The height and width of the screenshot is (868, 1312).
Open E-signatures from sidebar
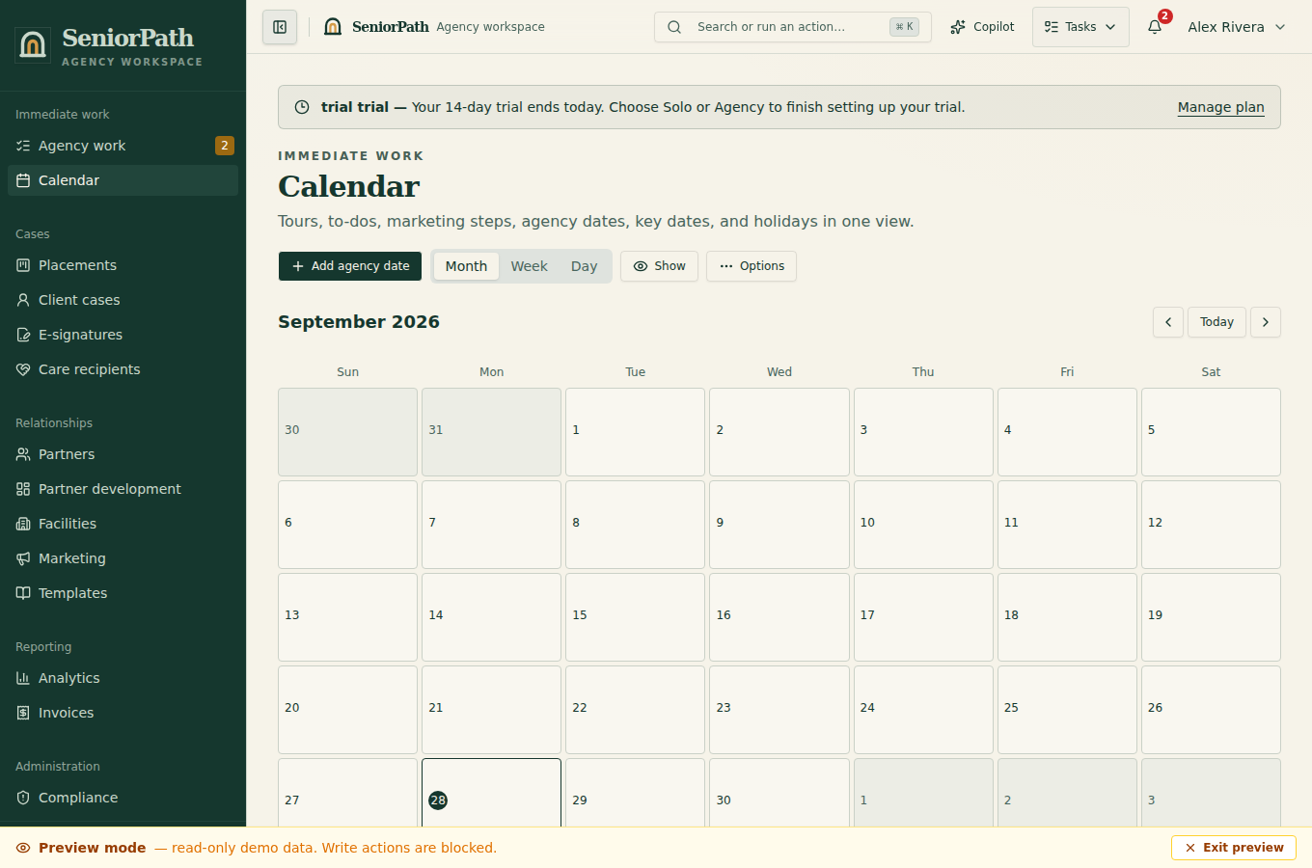(123, 335)
